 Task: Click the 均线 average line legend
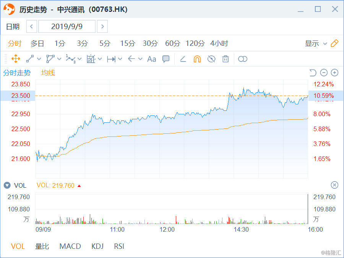coord(48,73)
